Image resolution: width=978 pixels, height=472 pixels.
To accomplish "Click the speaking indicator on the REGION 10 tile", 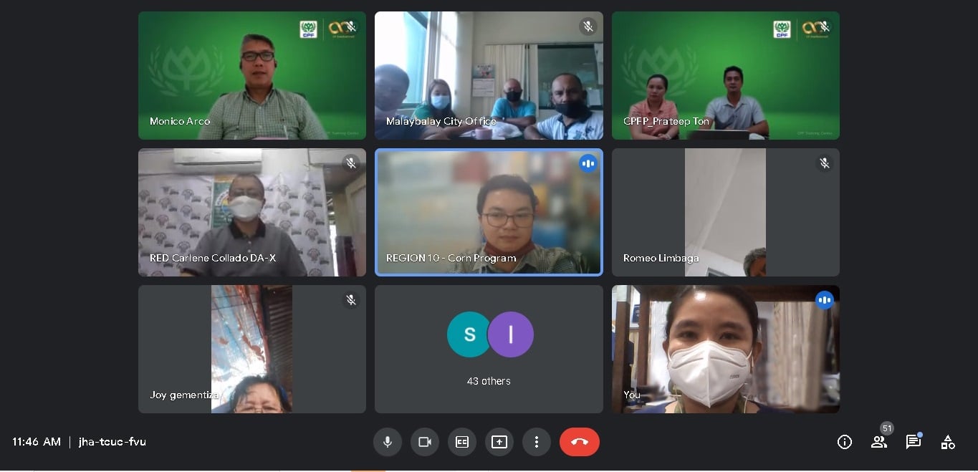I will tap(588, 163).
